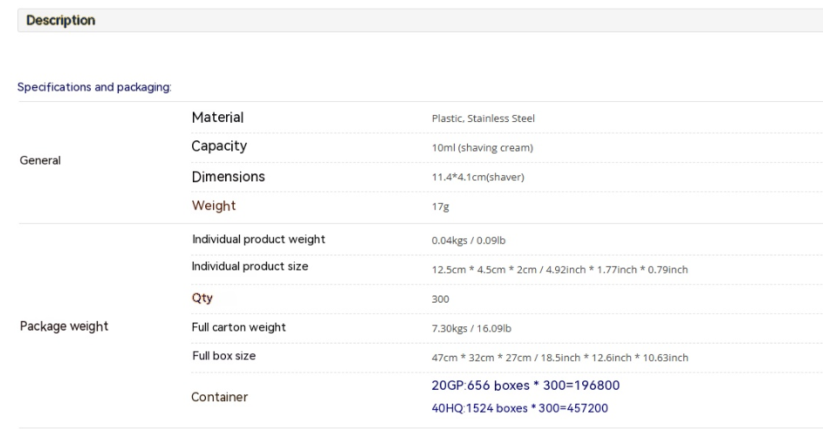Click the 'Individual product size' label

[x=250, y=267]
